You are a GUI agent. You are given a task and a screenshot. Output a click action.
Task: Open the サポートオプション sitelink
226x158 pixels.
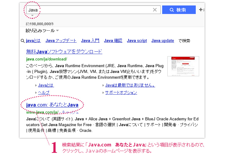click(121, 92)
